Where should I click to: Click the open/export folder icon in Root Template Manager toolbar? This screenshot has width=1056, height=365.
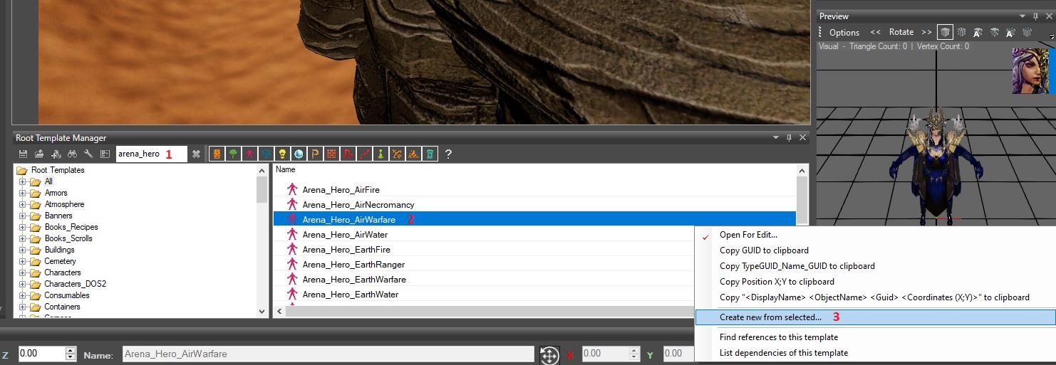coord(39,154)
